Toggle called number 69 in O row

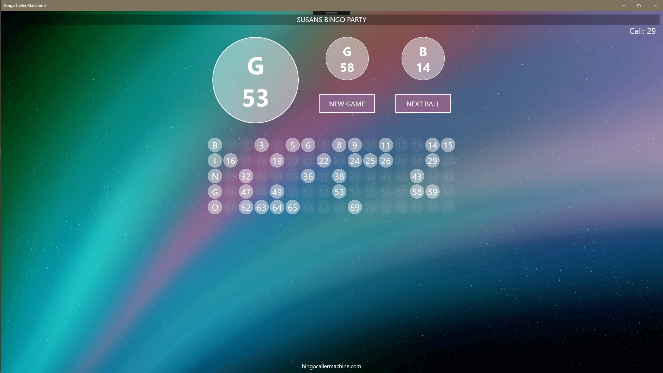point(355,208)
